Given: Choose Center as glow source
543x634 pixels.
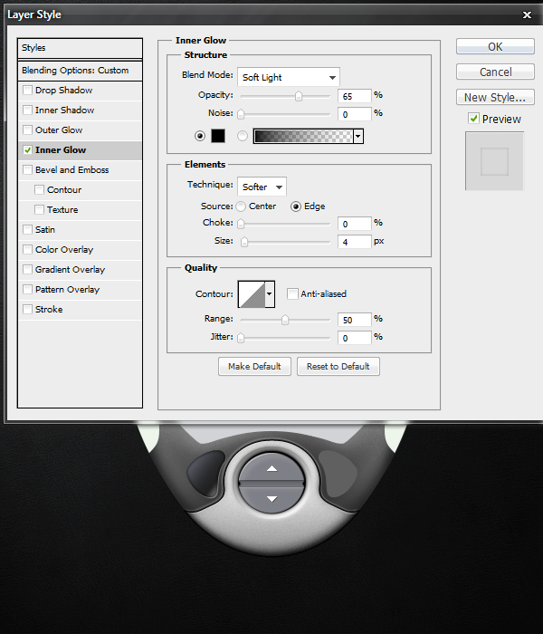Looking at the screenshot, I should point(241,207).
